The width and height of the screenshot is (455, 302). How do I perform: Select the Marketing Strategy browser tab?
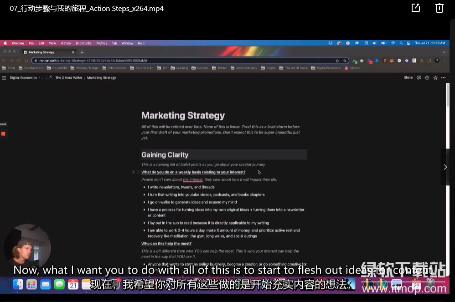50,52
